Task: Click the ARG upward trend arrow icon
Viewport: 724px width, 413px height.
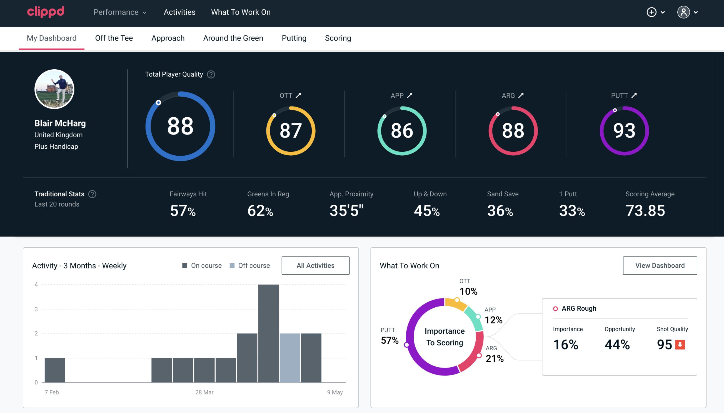Action: click(x=522, y=95)
